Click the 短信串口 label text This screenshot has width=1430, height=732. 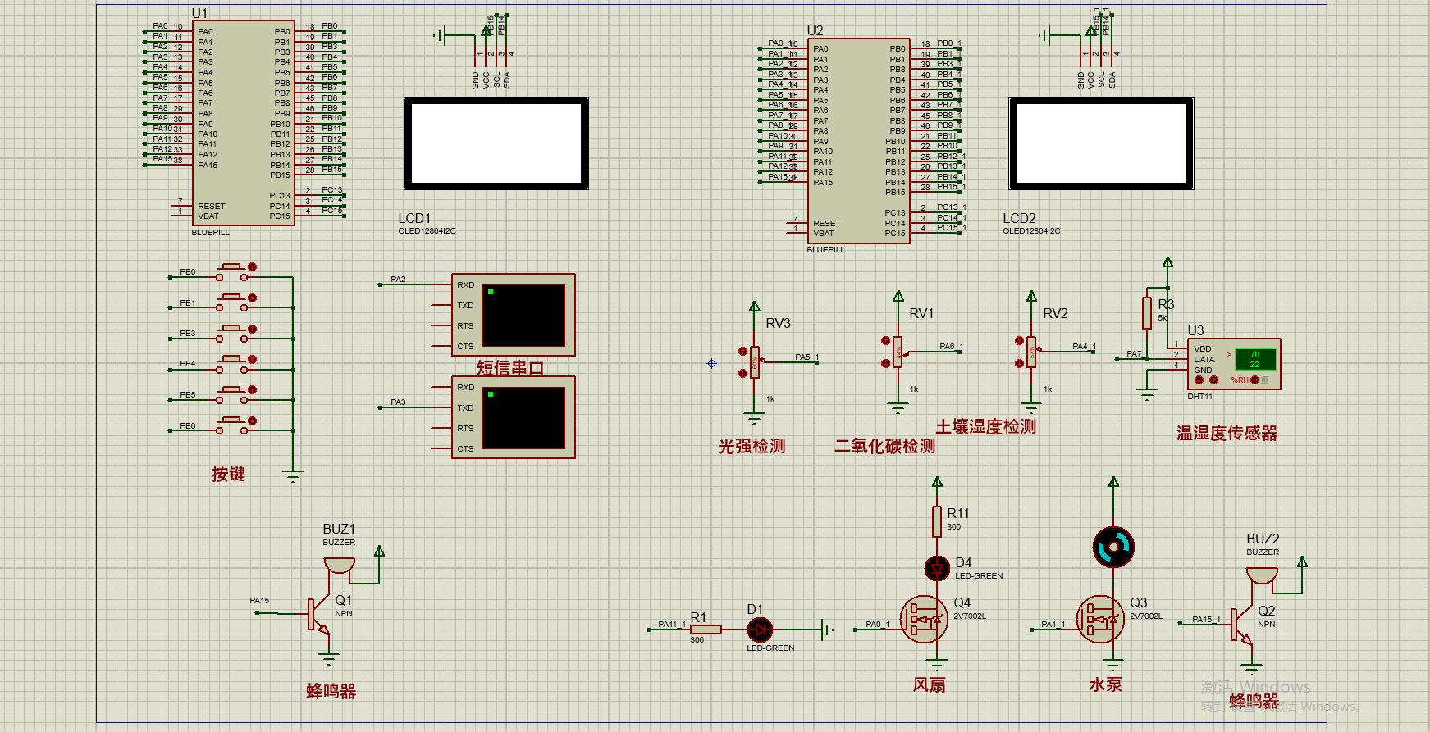pyautogui.click(x=510, y=368)
